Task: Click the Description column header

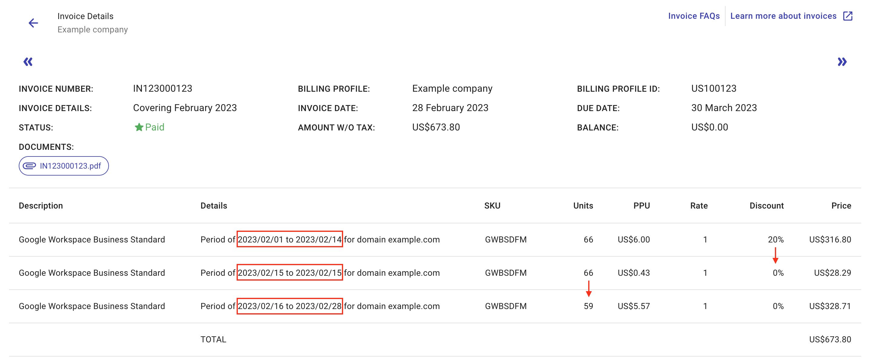Action: [41, 206]
